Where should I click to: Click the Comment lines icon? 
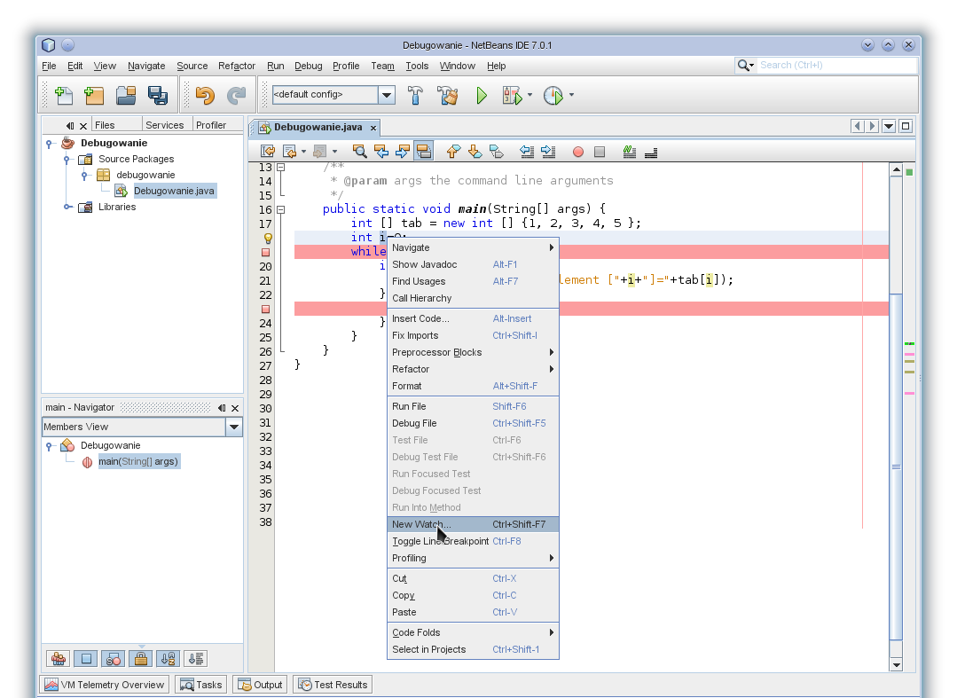click(629, 152)
